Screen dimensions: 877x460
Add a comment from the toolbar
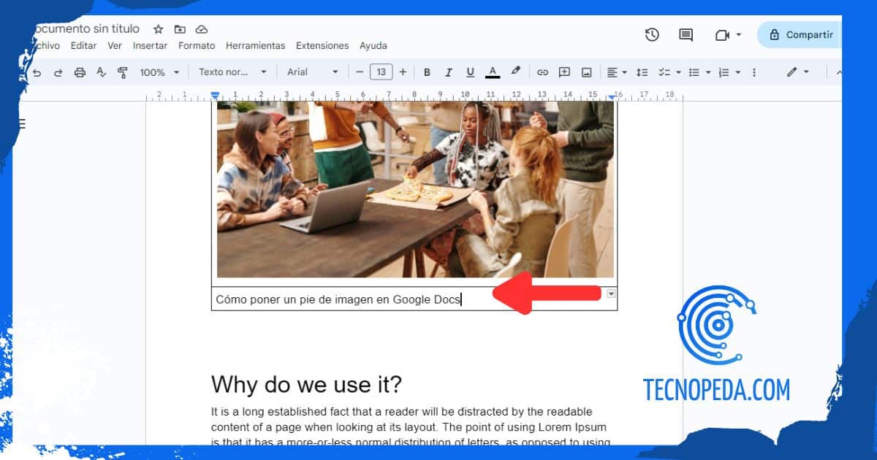pyautogui.click(x=564, y=72)
